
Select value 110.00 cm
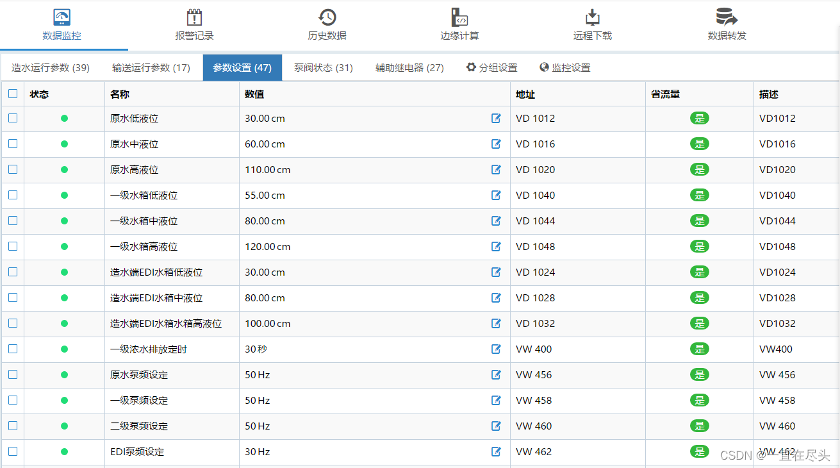tap(268, 169)
